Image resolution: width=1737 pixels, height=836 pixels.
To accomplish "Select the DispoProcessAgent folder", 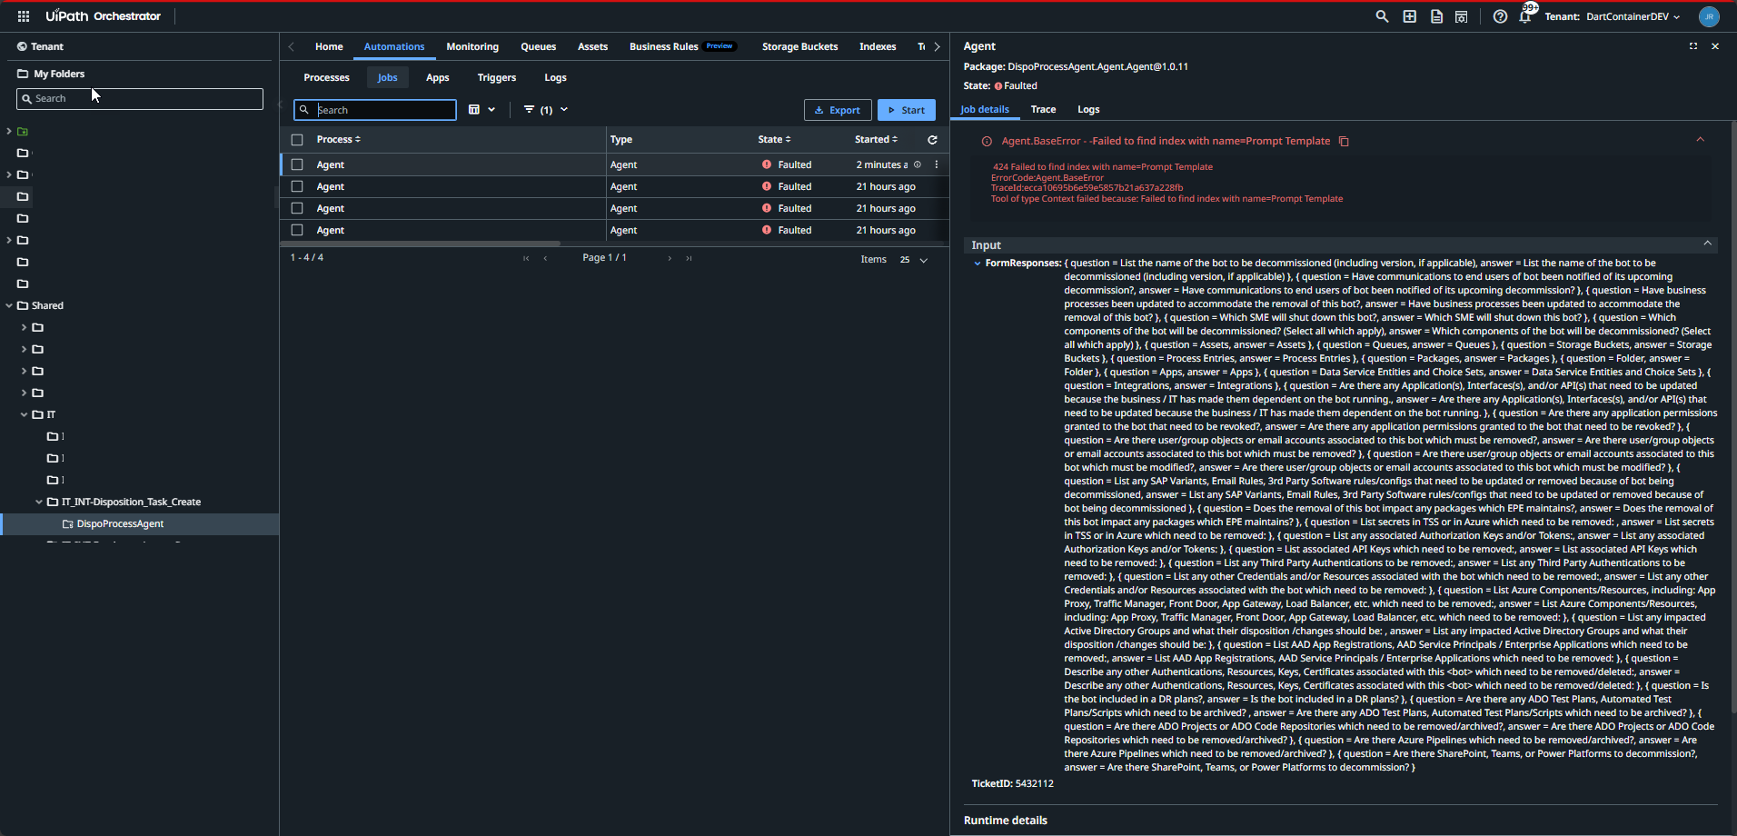I will click(120, 524).
